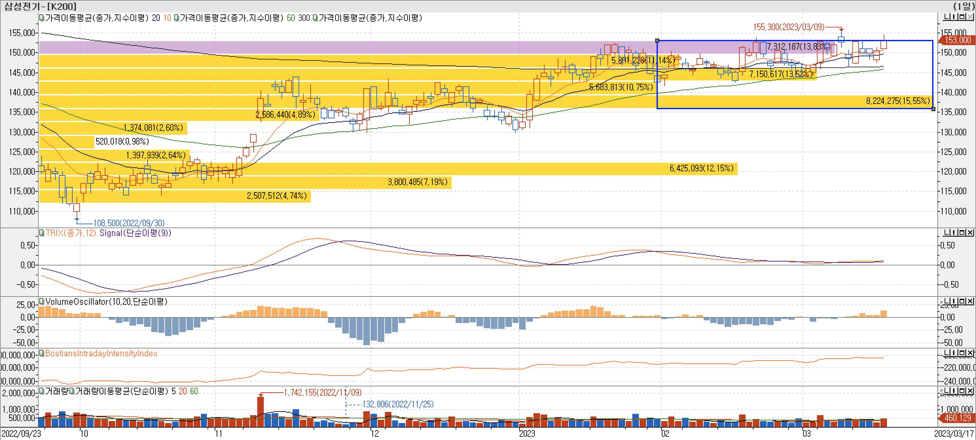Viewport: 976px width, 440px height.
Task: Toggle the square marker before VolumeOscillator label
Action: pos(42,301)
